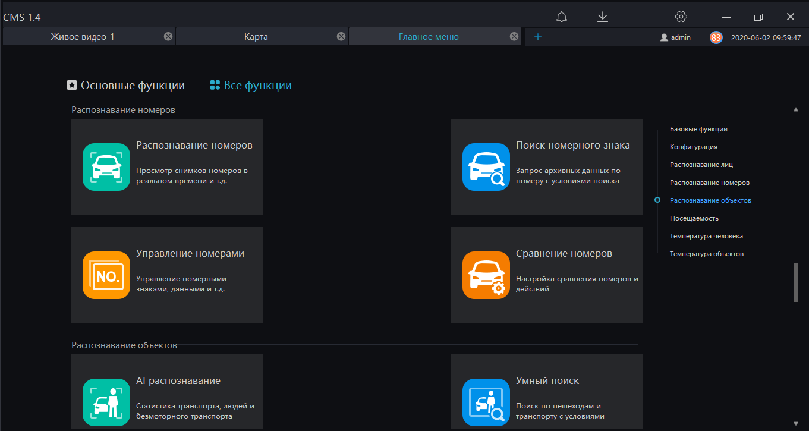Click text Просмотр снимков номеров в реальном времени

coord(192,175)
